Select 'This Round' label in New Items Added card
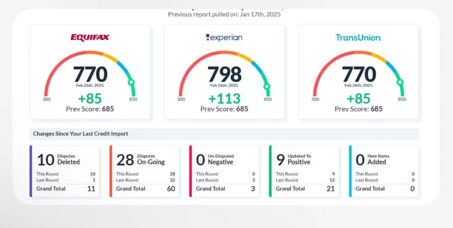Screen dimensions: 453x228 point(367,174)
